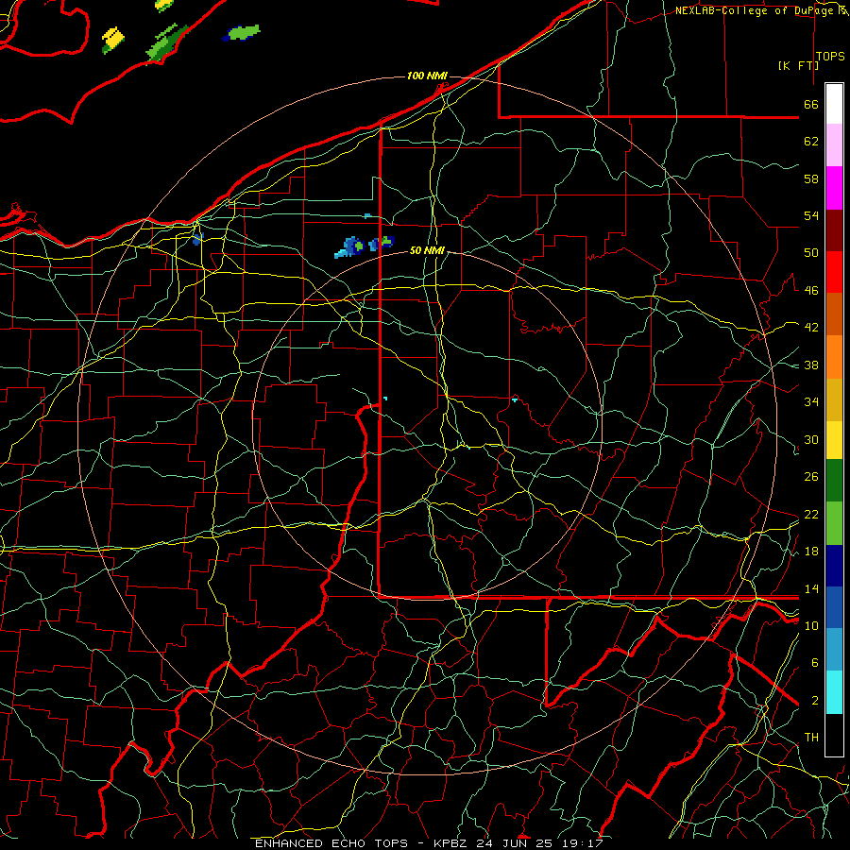Click the magenta 58 K FT legend swatch

(x=834, y=188)
